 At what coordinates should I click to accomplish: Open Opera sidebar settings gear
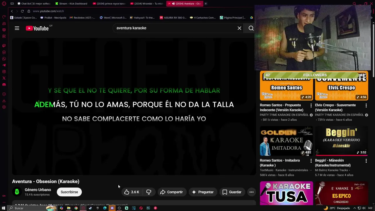point(4,107)
